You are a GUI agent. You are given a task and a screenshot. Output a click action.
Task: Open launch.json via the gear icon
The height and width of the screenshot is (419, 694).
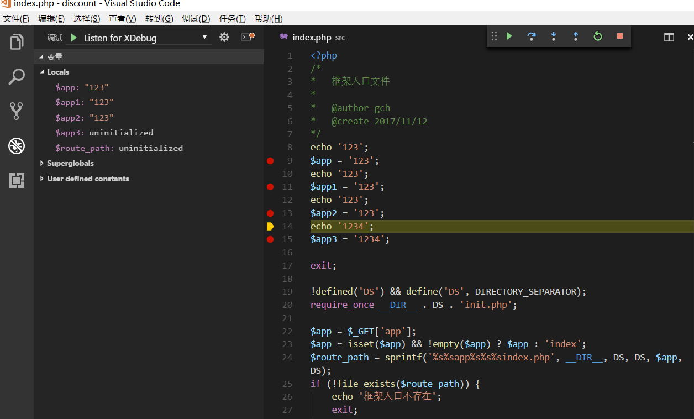pyautogui.click(x=224, y=37)
